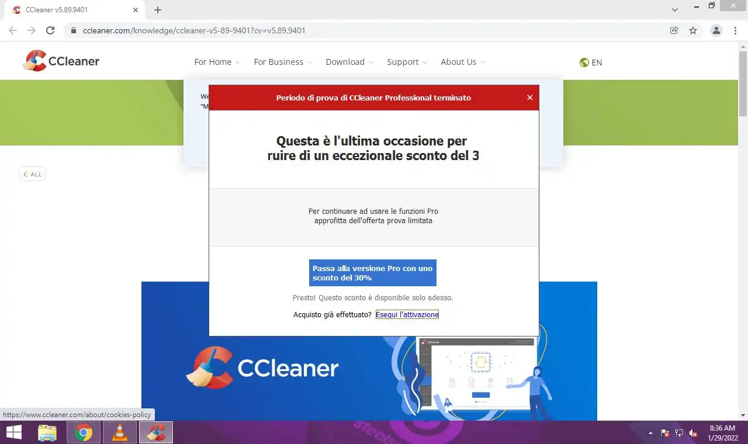
Task: Share this page icon in address bar
Action: point(674,30)
